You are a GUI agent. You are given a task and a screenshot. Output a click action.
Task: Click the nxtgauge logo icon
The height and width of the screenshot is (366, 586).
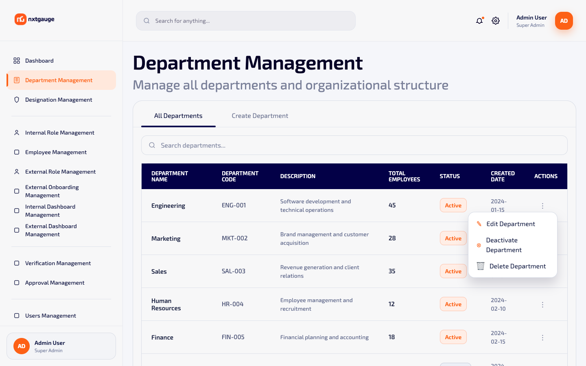click(20, 19)
